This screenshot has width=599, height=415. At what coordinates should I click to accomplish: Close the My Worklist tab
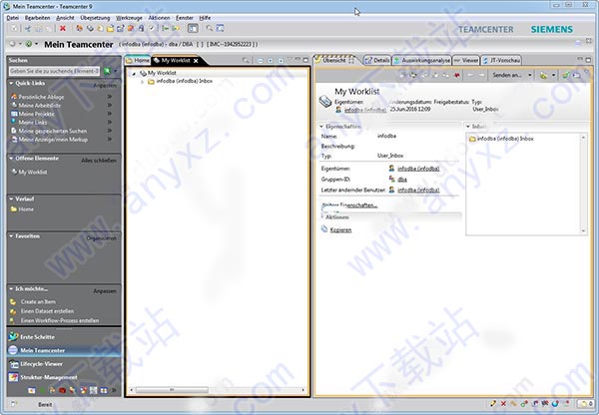pyautogui.click(x=196, y=61)
